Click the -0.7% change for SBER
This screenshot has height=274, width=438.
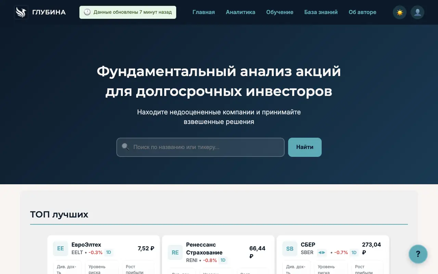pos(341,252)
